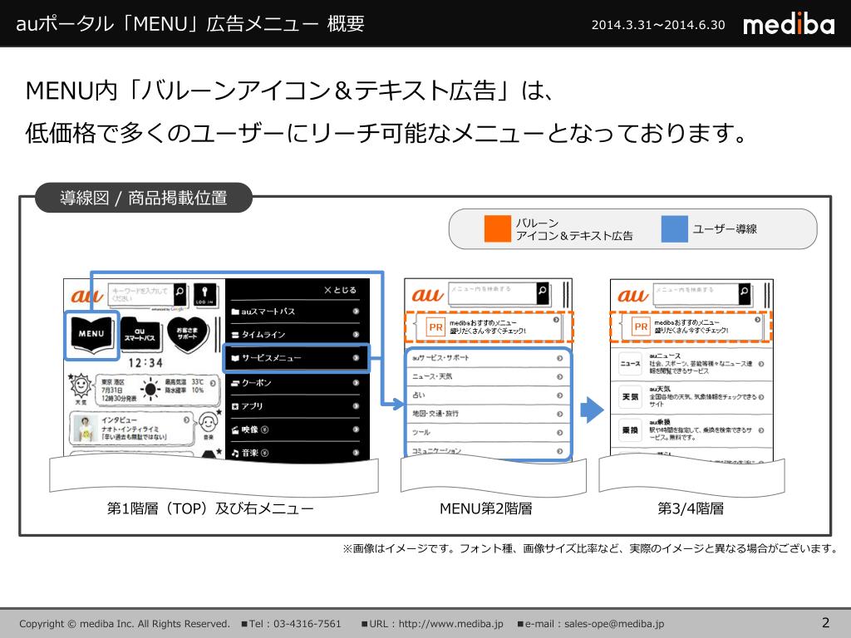851x638 pixels.
Task: Click the date range 2014.3.31~2014.6.30
Action: click(x=658, y=25)
